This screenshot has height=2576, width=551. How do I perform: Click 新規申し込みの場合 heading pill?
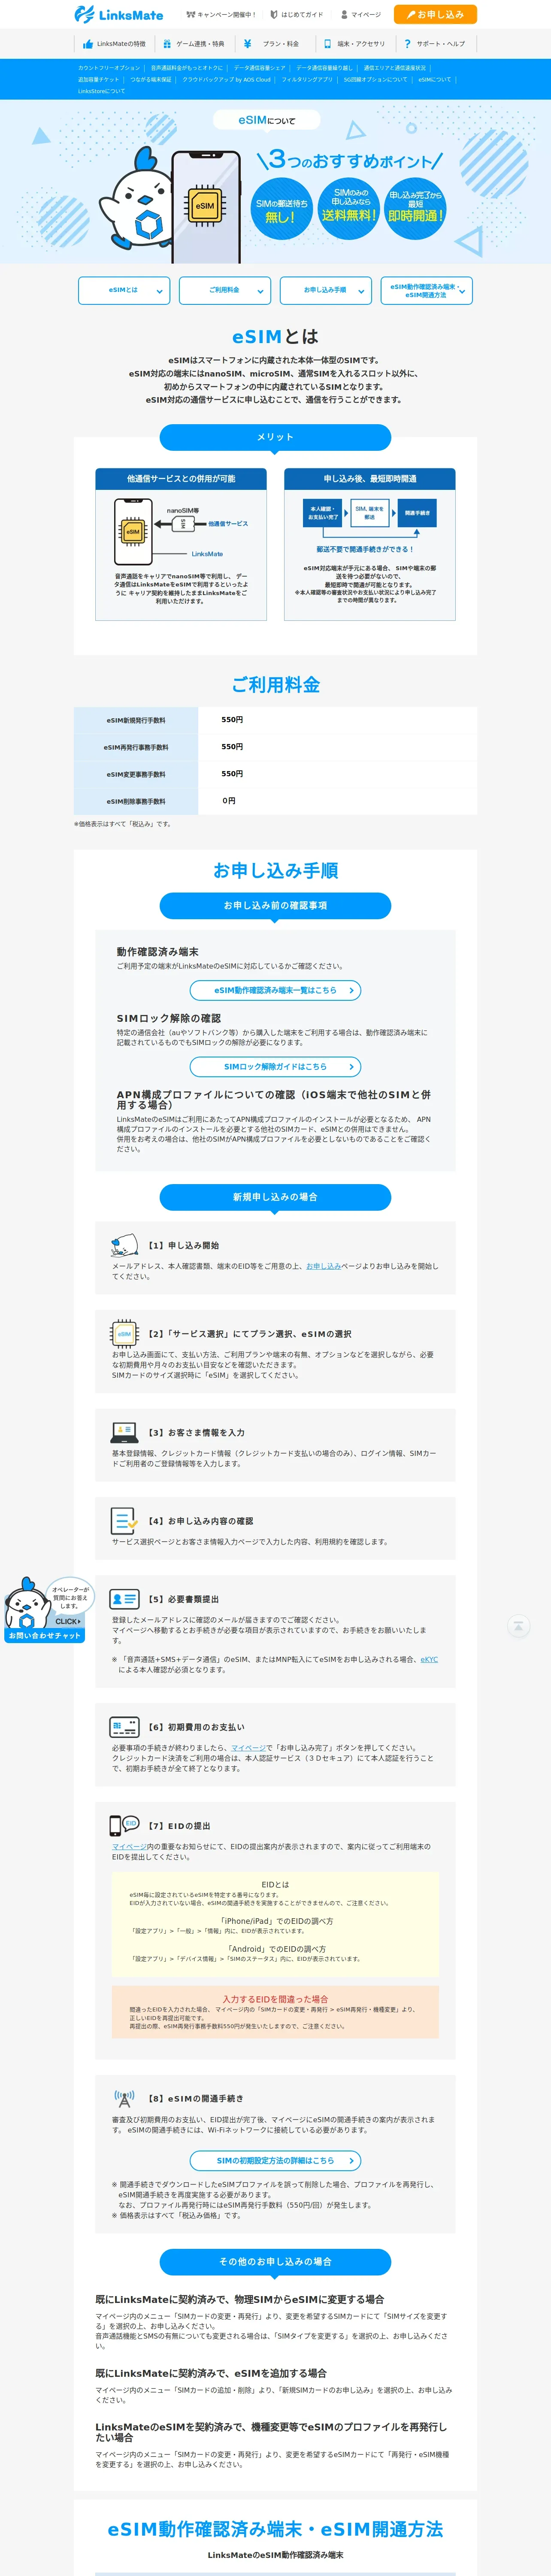(275, 1197)
